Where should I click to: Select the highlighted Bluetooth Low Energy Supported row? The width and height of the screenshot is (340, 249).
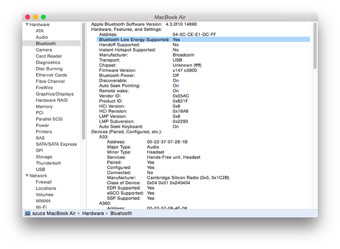[203, 39]
